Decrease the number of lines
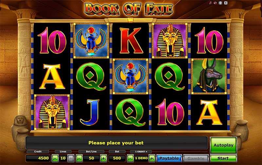 pos(55,158)
